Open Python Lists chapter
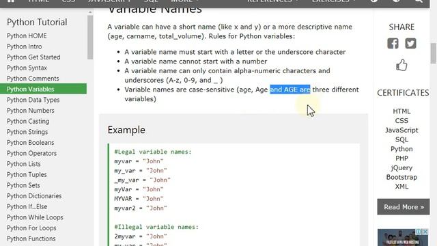Screen dimensions: 437x246 [x=24, y=164]
